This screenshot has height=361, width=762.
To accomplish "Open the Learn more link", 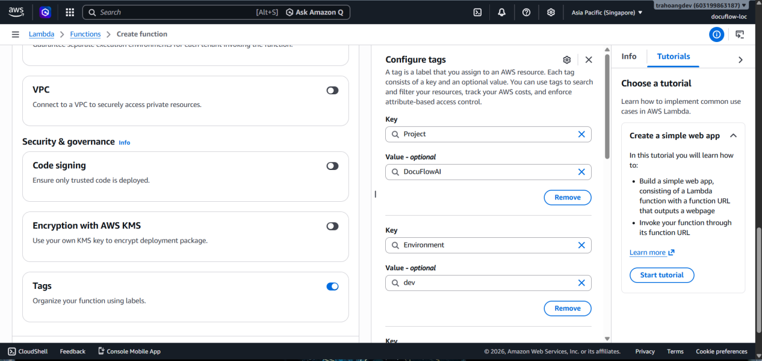I will click(652, 252).
